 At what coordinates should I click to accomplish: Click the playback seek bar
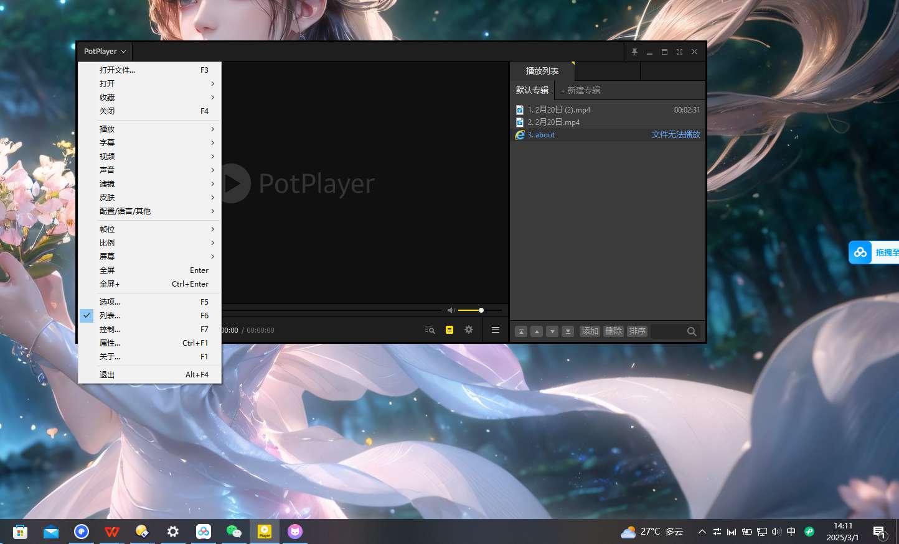[332, 310]
